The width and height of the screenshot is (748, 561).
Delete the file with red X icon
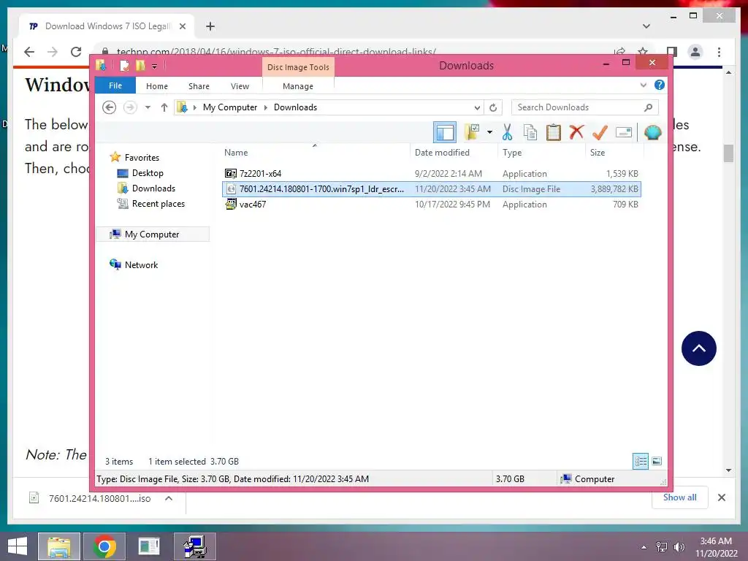pyautogui.click(x=576, y=131)
